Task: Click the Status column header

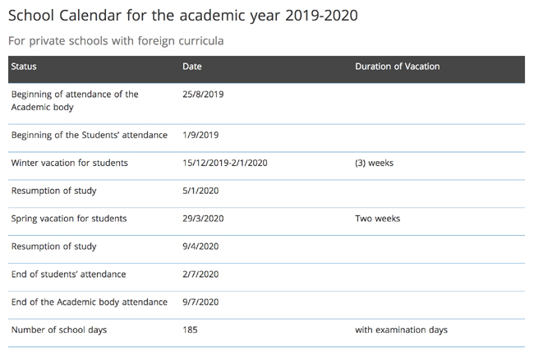Action: pyautogui.click(x=24, y=67)
